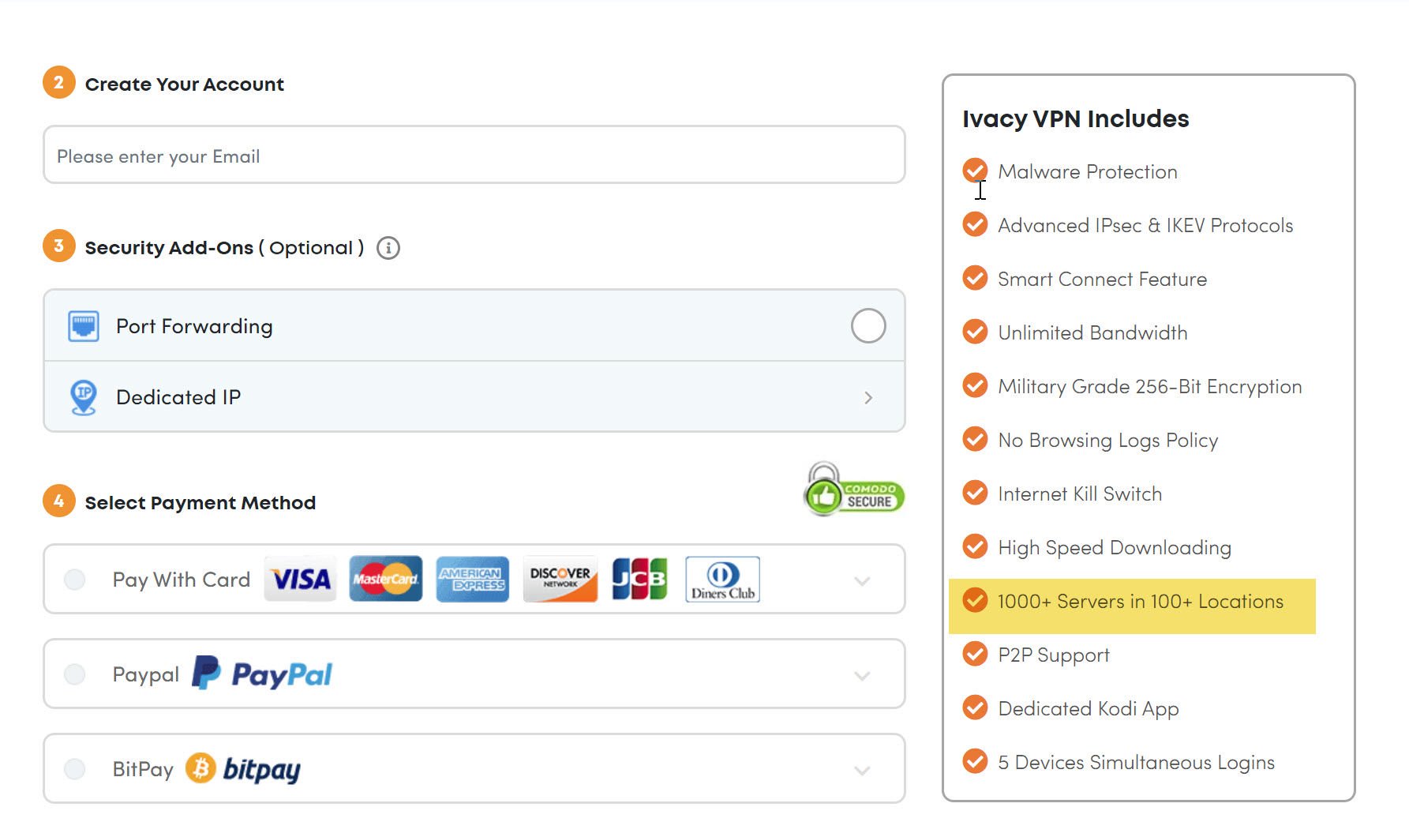The height and width of the screenshot is (822, 1409).
Task: Expand the Pay With Card chevron
Action: pyautogui.click(x=862, y=581)
